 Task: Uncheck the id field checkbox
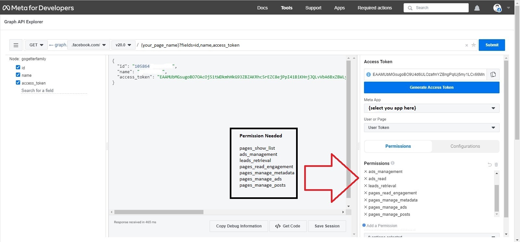[x=18, y=67]
